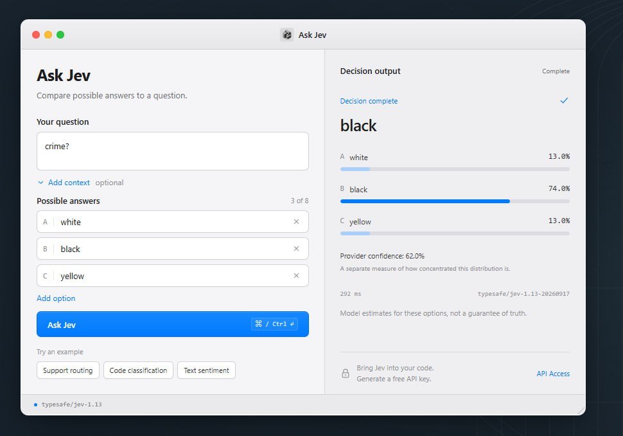This screenshot has height=436, width=623.
Task: Click the white 13.0% progress bar
Action: pyautogui.click(x=455, y=169)
